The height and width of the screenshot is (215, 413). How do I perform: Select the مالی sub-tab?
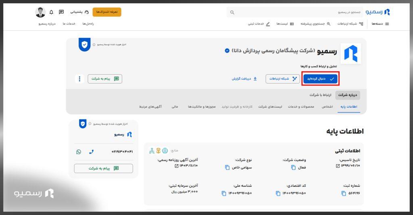point(175,107)
